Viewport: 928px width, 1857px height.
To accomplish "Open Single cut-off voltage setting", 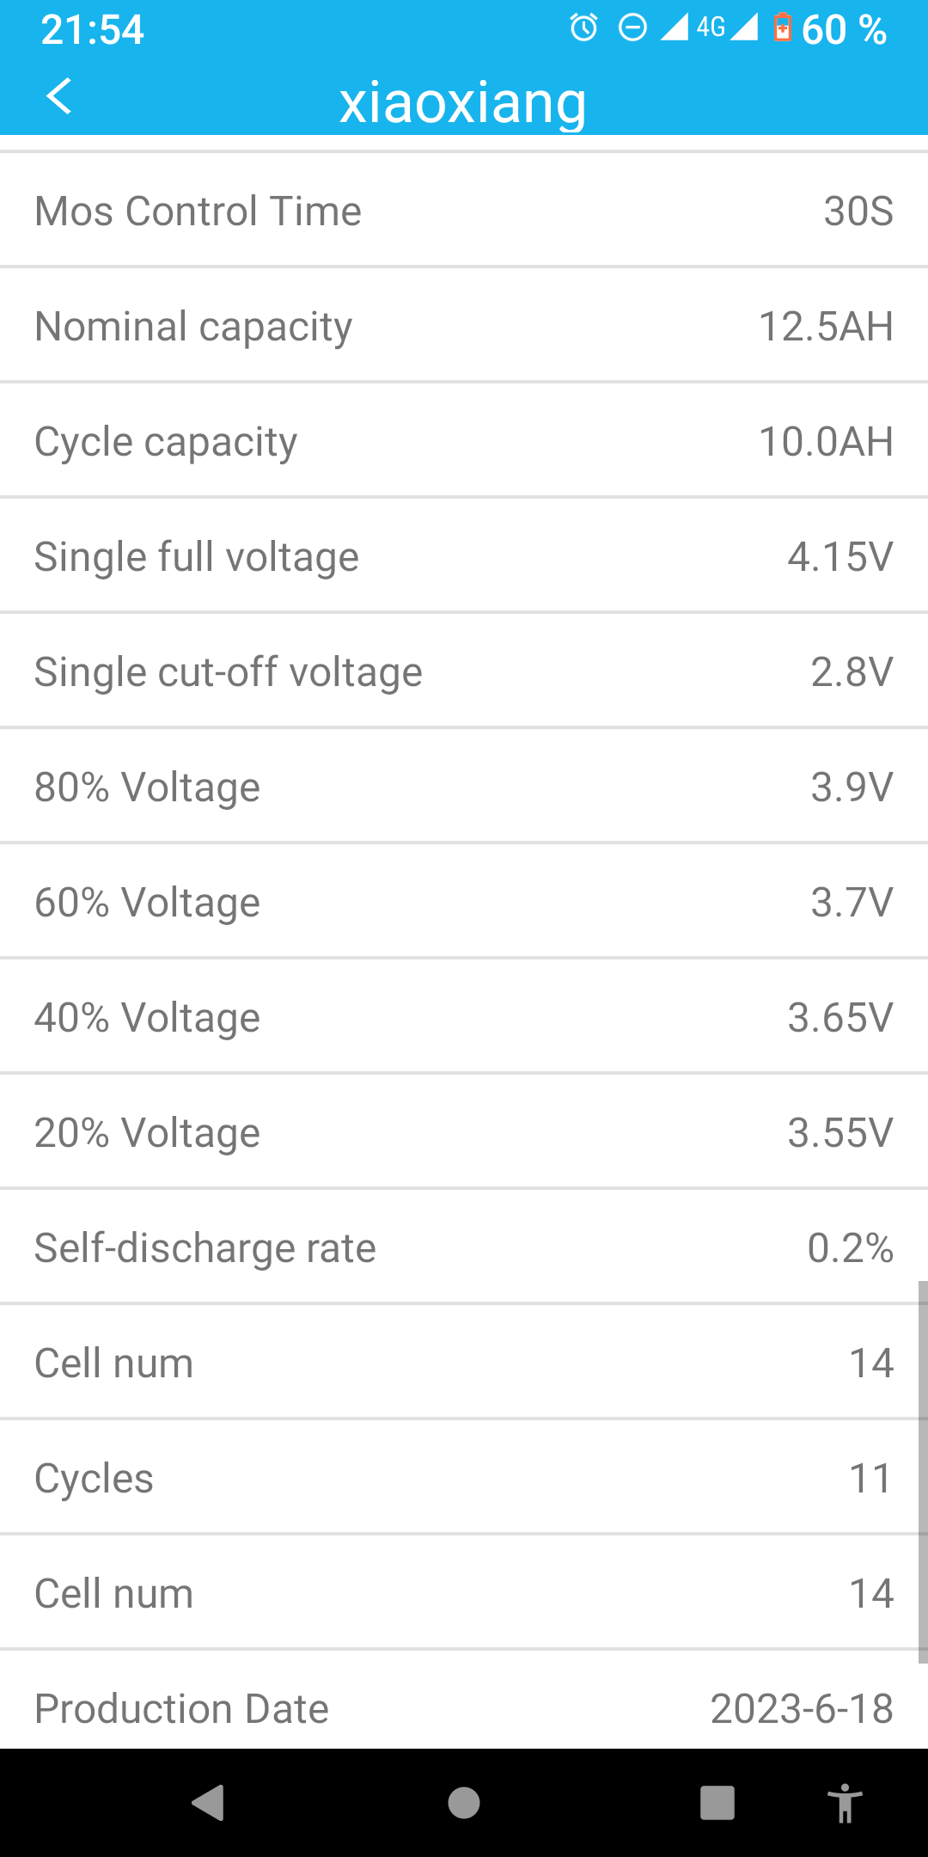I will click(x=464, y=672).
